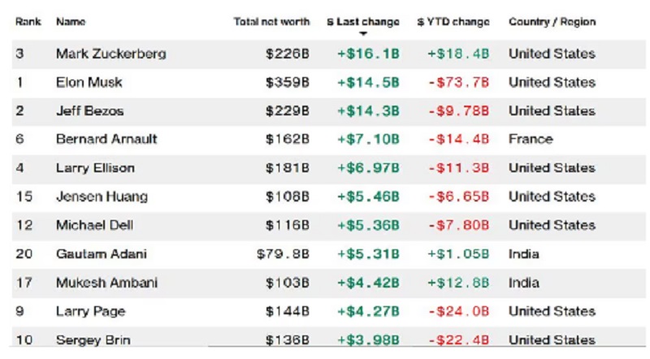Select Gautam Adani's name
The height and width of the screenshot is (359, 650).
pos(102,254)
